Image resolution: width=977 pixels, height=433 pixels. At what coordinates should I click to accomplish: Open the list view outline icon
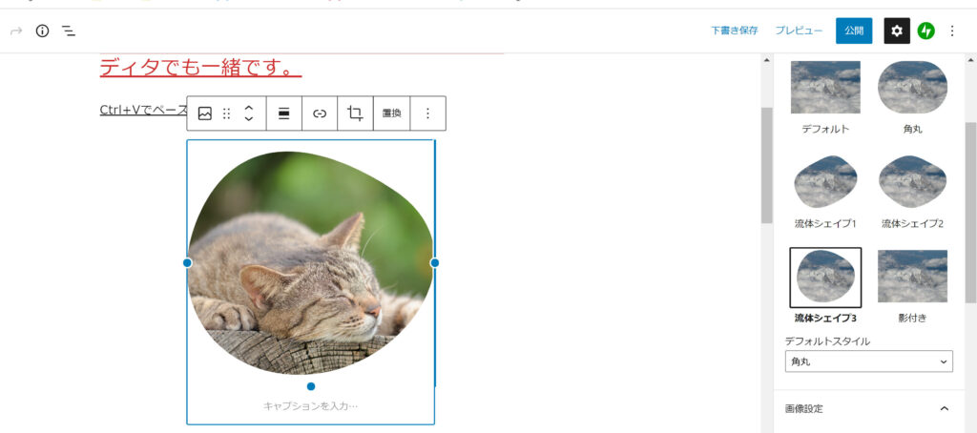pyautogui.click(x=69, y=31)
